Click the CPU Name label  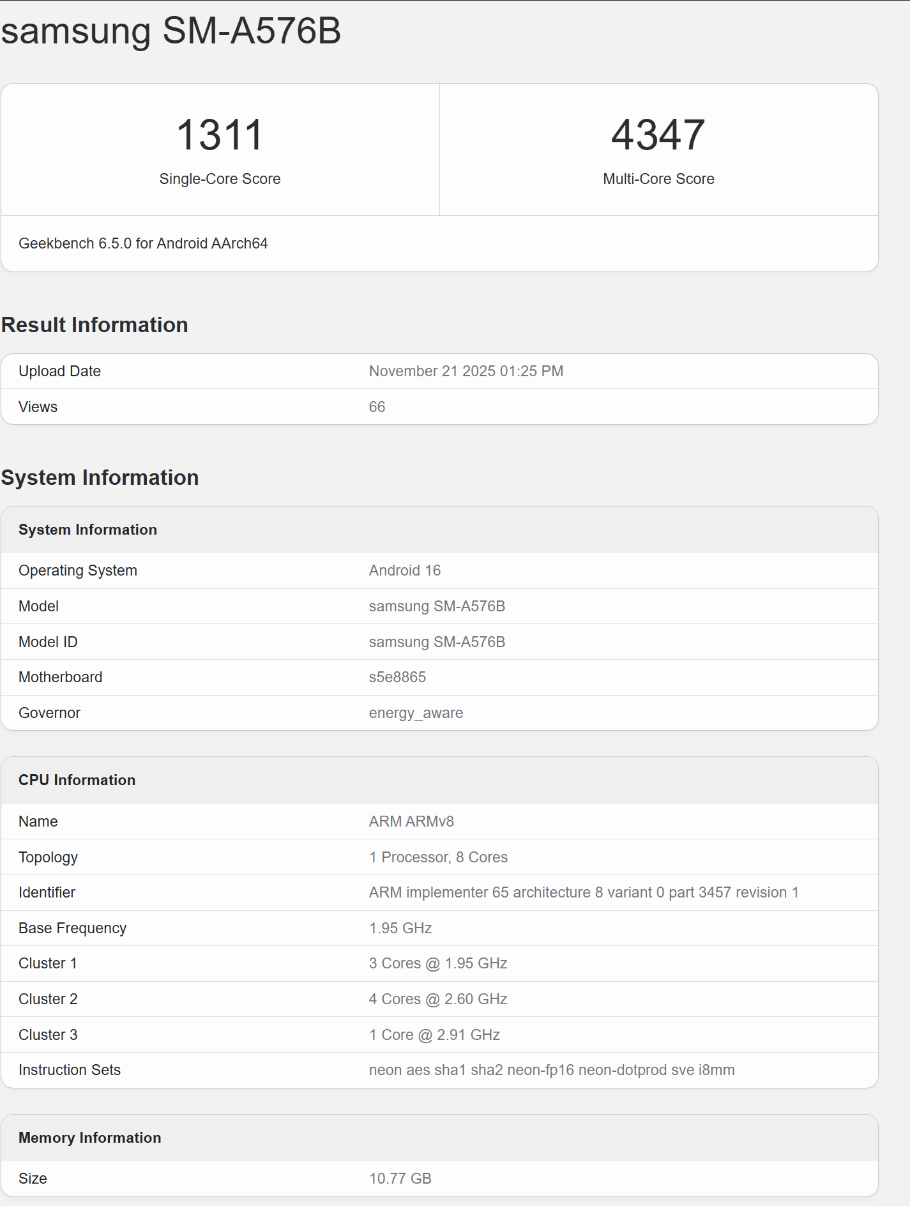click(x=38, y=821)
